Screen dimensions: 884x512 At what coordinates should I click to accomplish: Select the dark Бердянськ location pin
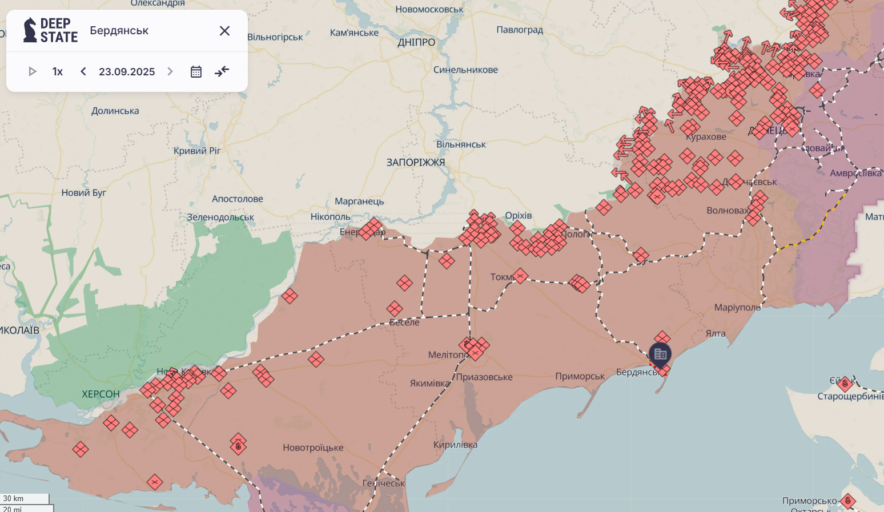(660, 354)
